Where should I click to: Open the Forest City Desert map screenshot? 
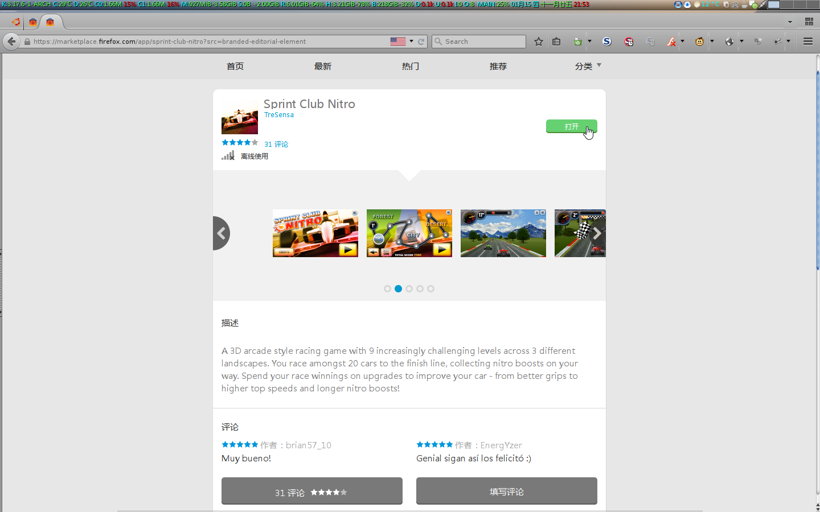pyautogui.click(x=409, y=233)
